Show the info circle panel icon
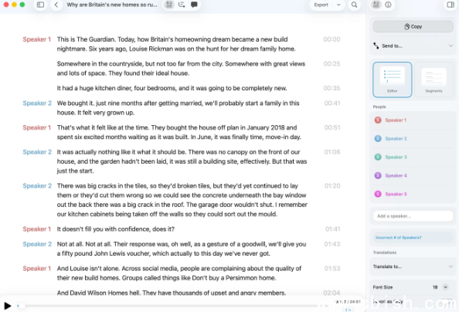 (388, 5)
